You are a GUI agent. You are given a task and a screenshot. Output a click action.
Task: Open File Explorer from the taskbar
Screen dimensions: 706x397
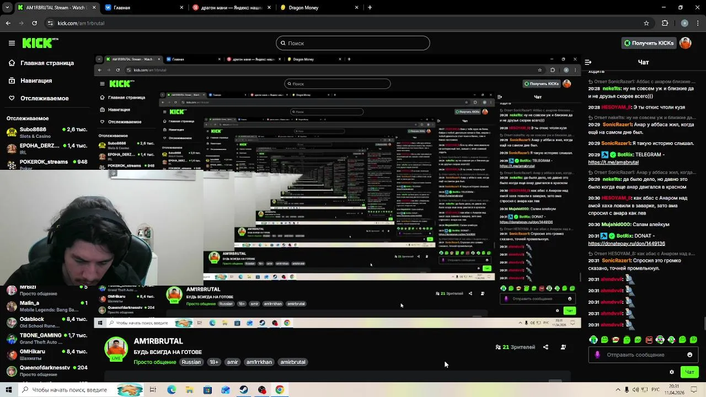click(189, 390)
